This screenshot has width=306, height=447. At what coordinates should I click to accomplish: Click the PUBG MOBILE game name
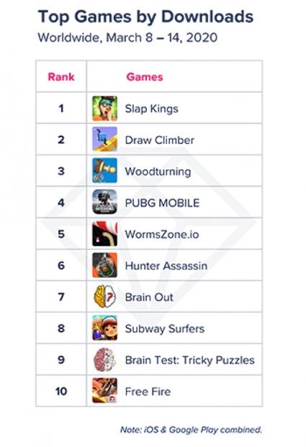tap(162, 203)
